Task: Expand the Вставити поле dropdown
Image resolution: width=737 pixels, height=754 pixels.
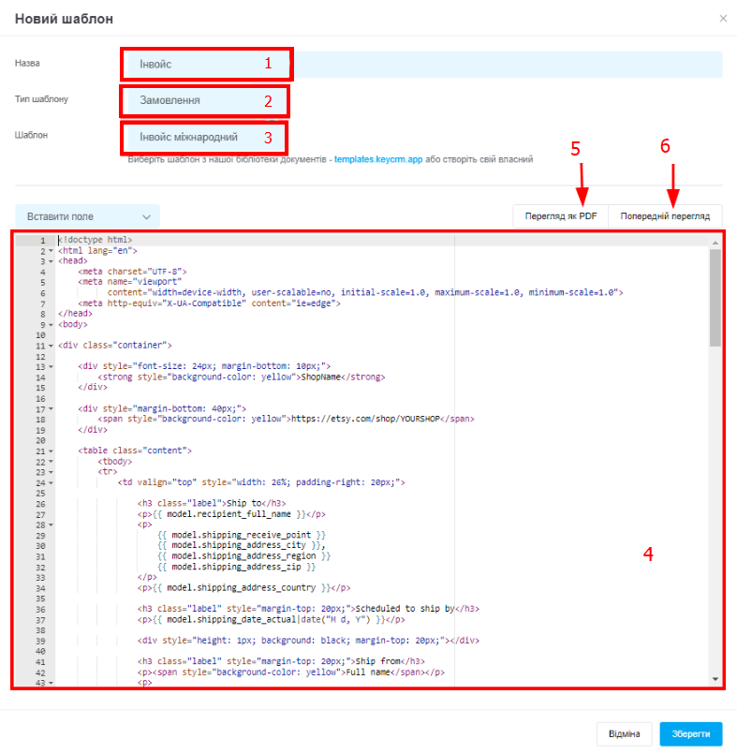Action: pos(87,216)
